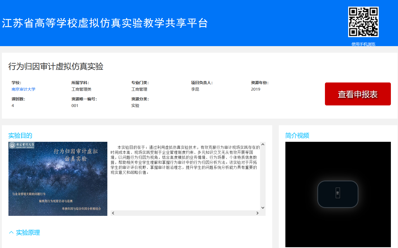Click the horizontal scrollbar track under description

[185, 213]
